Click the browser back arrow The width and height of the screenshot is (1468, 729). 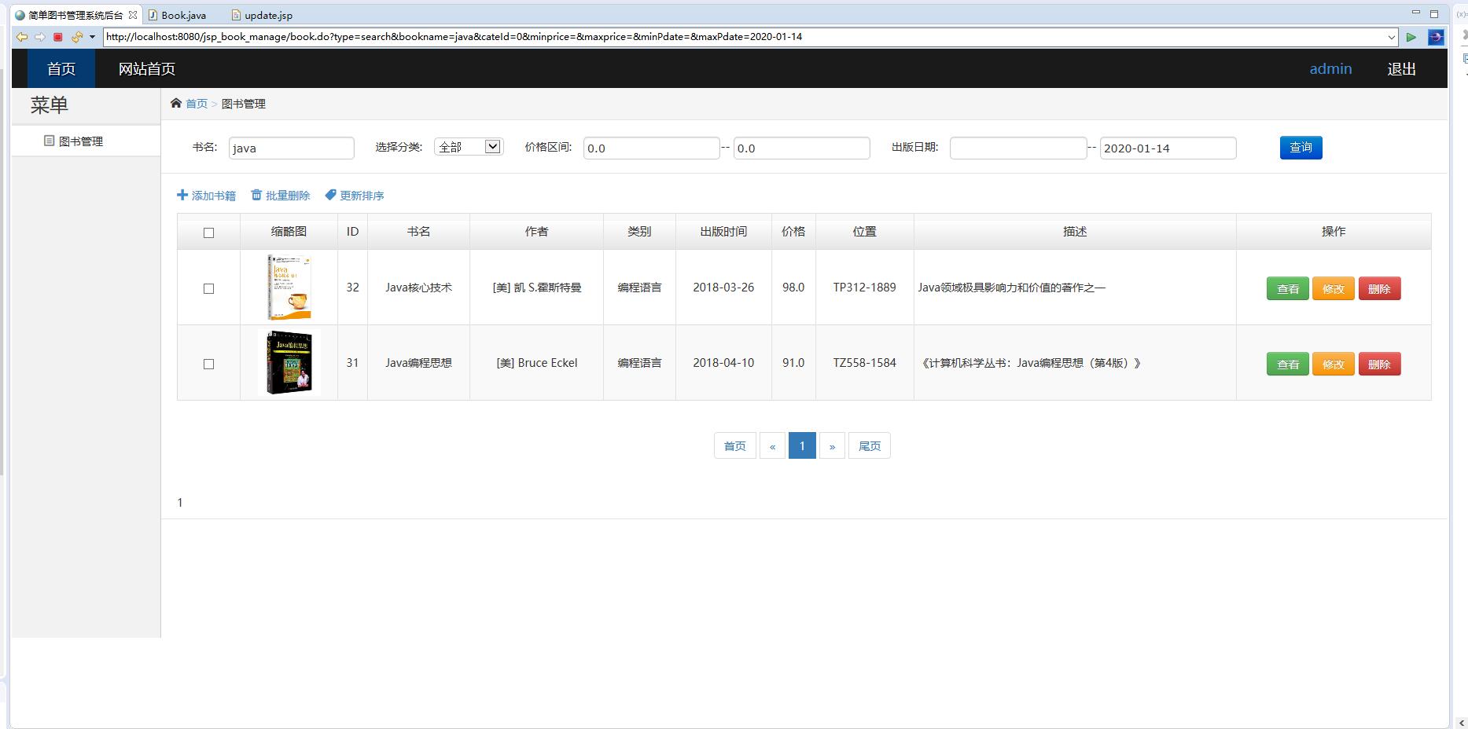(x=22, y=36)
